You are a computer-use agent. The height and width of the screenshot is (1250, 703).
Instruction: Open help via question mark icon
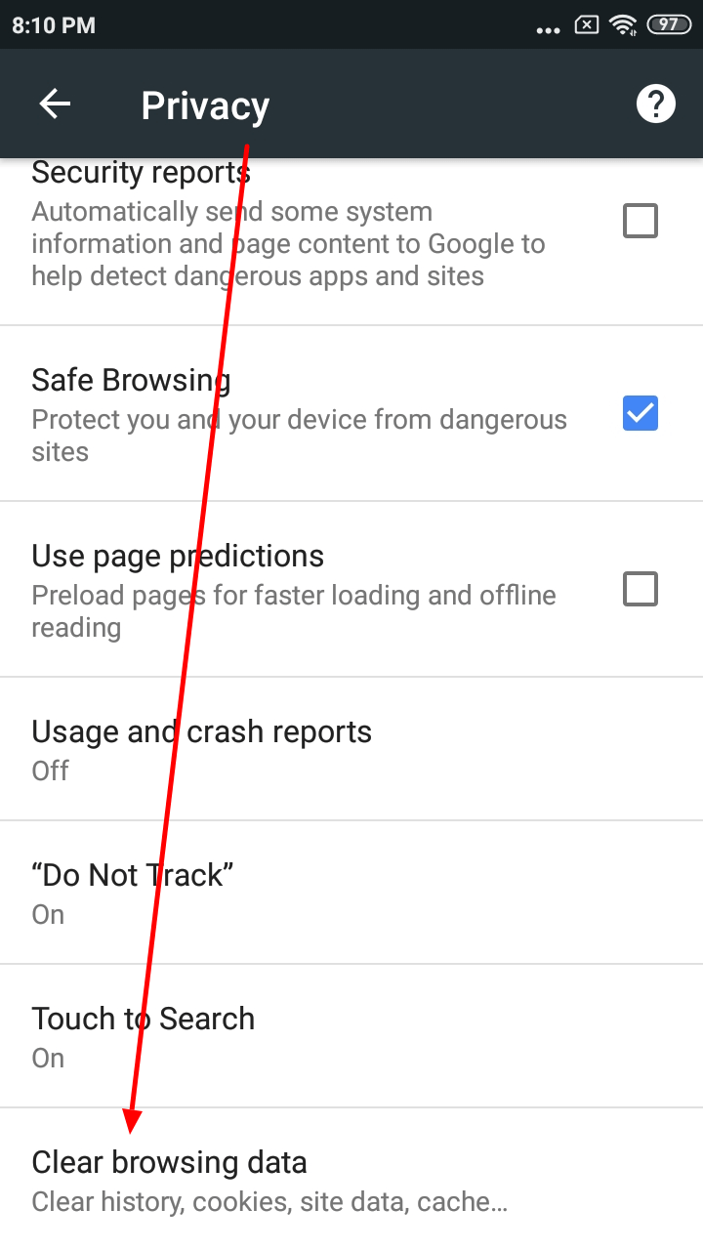[x=656, y=104]
